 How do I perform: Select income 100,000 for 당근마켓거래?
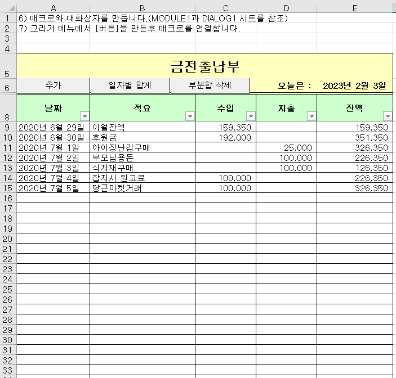coord(225,188)
